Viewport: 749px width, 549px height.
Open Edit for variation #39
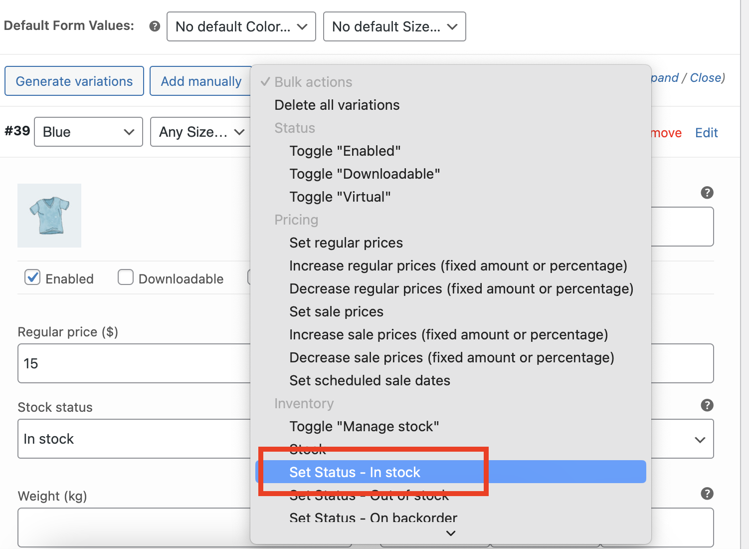706,133
